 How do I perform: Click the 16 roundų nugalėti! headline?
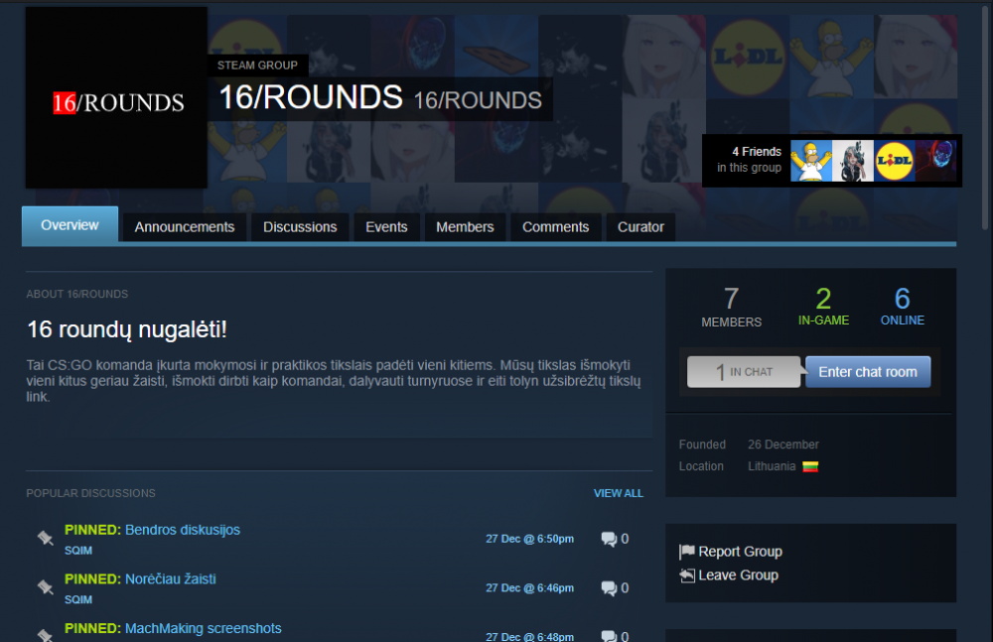pyautogui.click(x=127, y=329)
